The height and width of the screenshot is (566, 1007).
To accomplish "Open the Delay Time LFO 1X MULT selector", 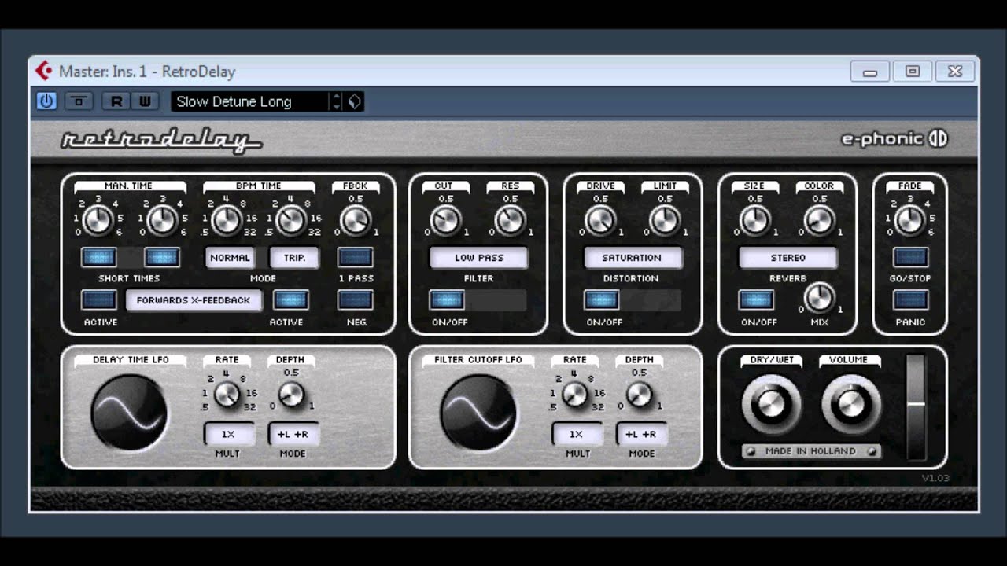I will click(229, 434).
